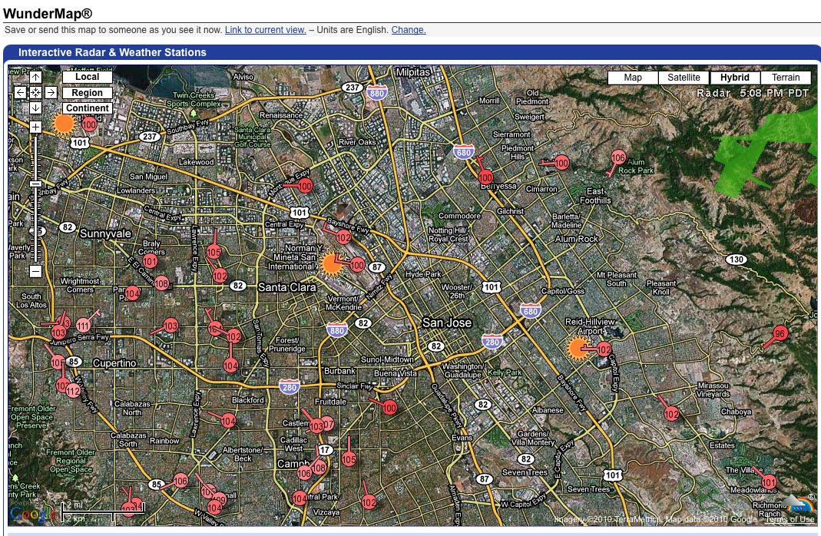Select the Terrain view type

(x=786, y=78)
